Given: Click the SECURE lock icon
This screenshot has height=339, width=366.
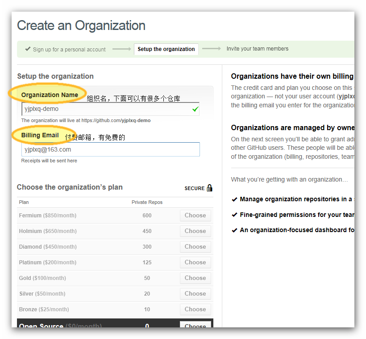Looking at the screenshot, I should pyautogui.click(x=210, y=188).
